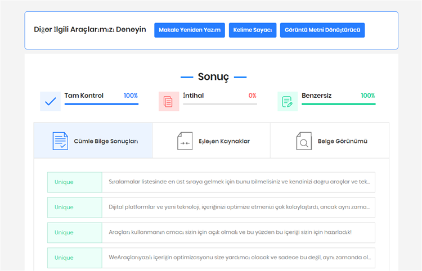
Task: Click 'Diğer İlgili Araçlarımızı Deneyin' text
Action: [x=90, y=30]
